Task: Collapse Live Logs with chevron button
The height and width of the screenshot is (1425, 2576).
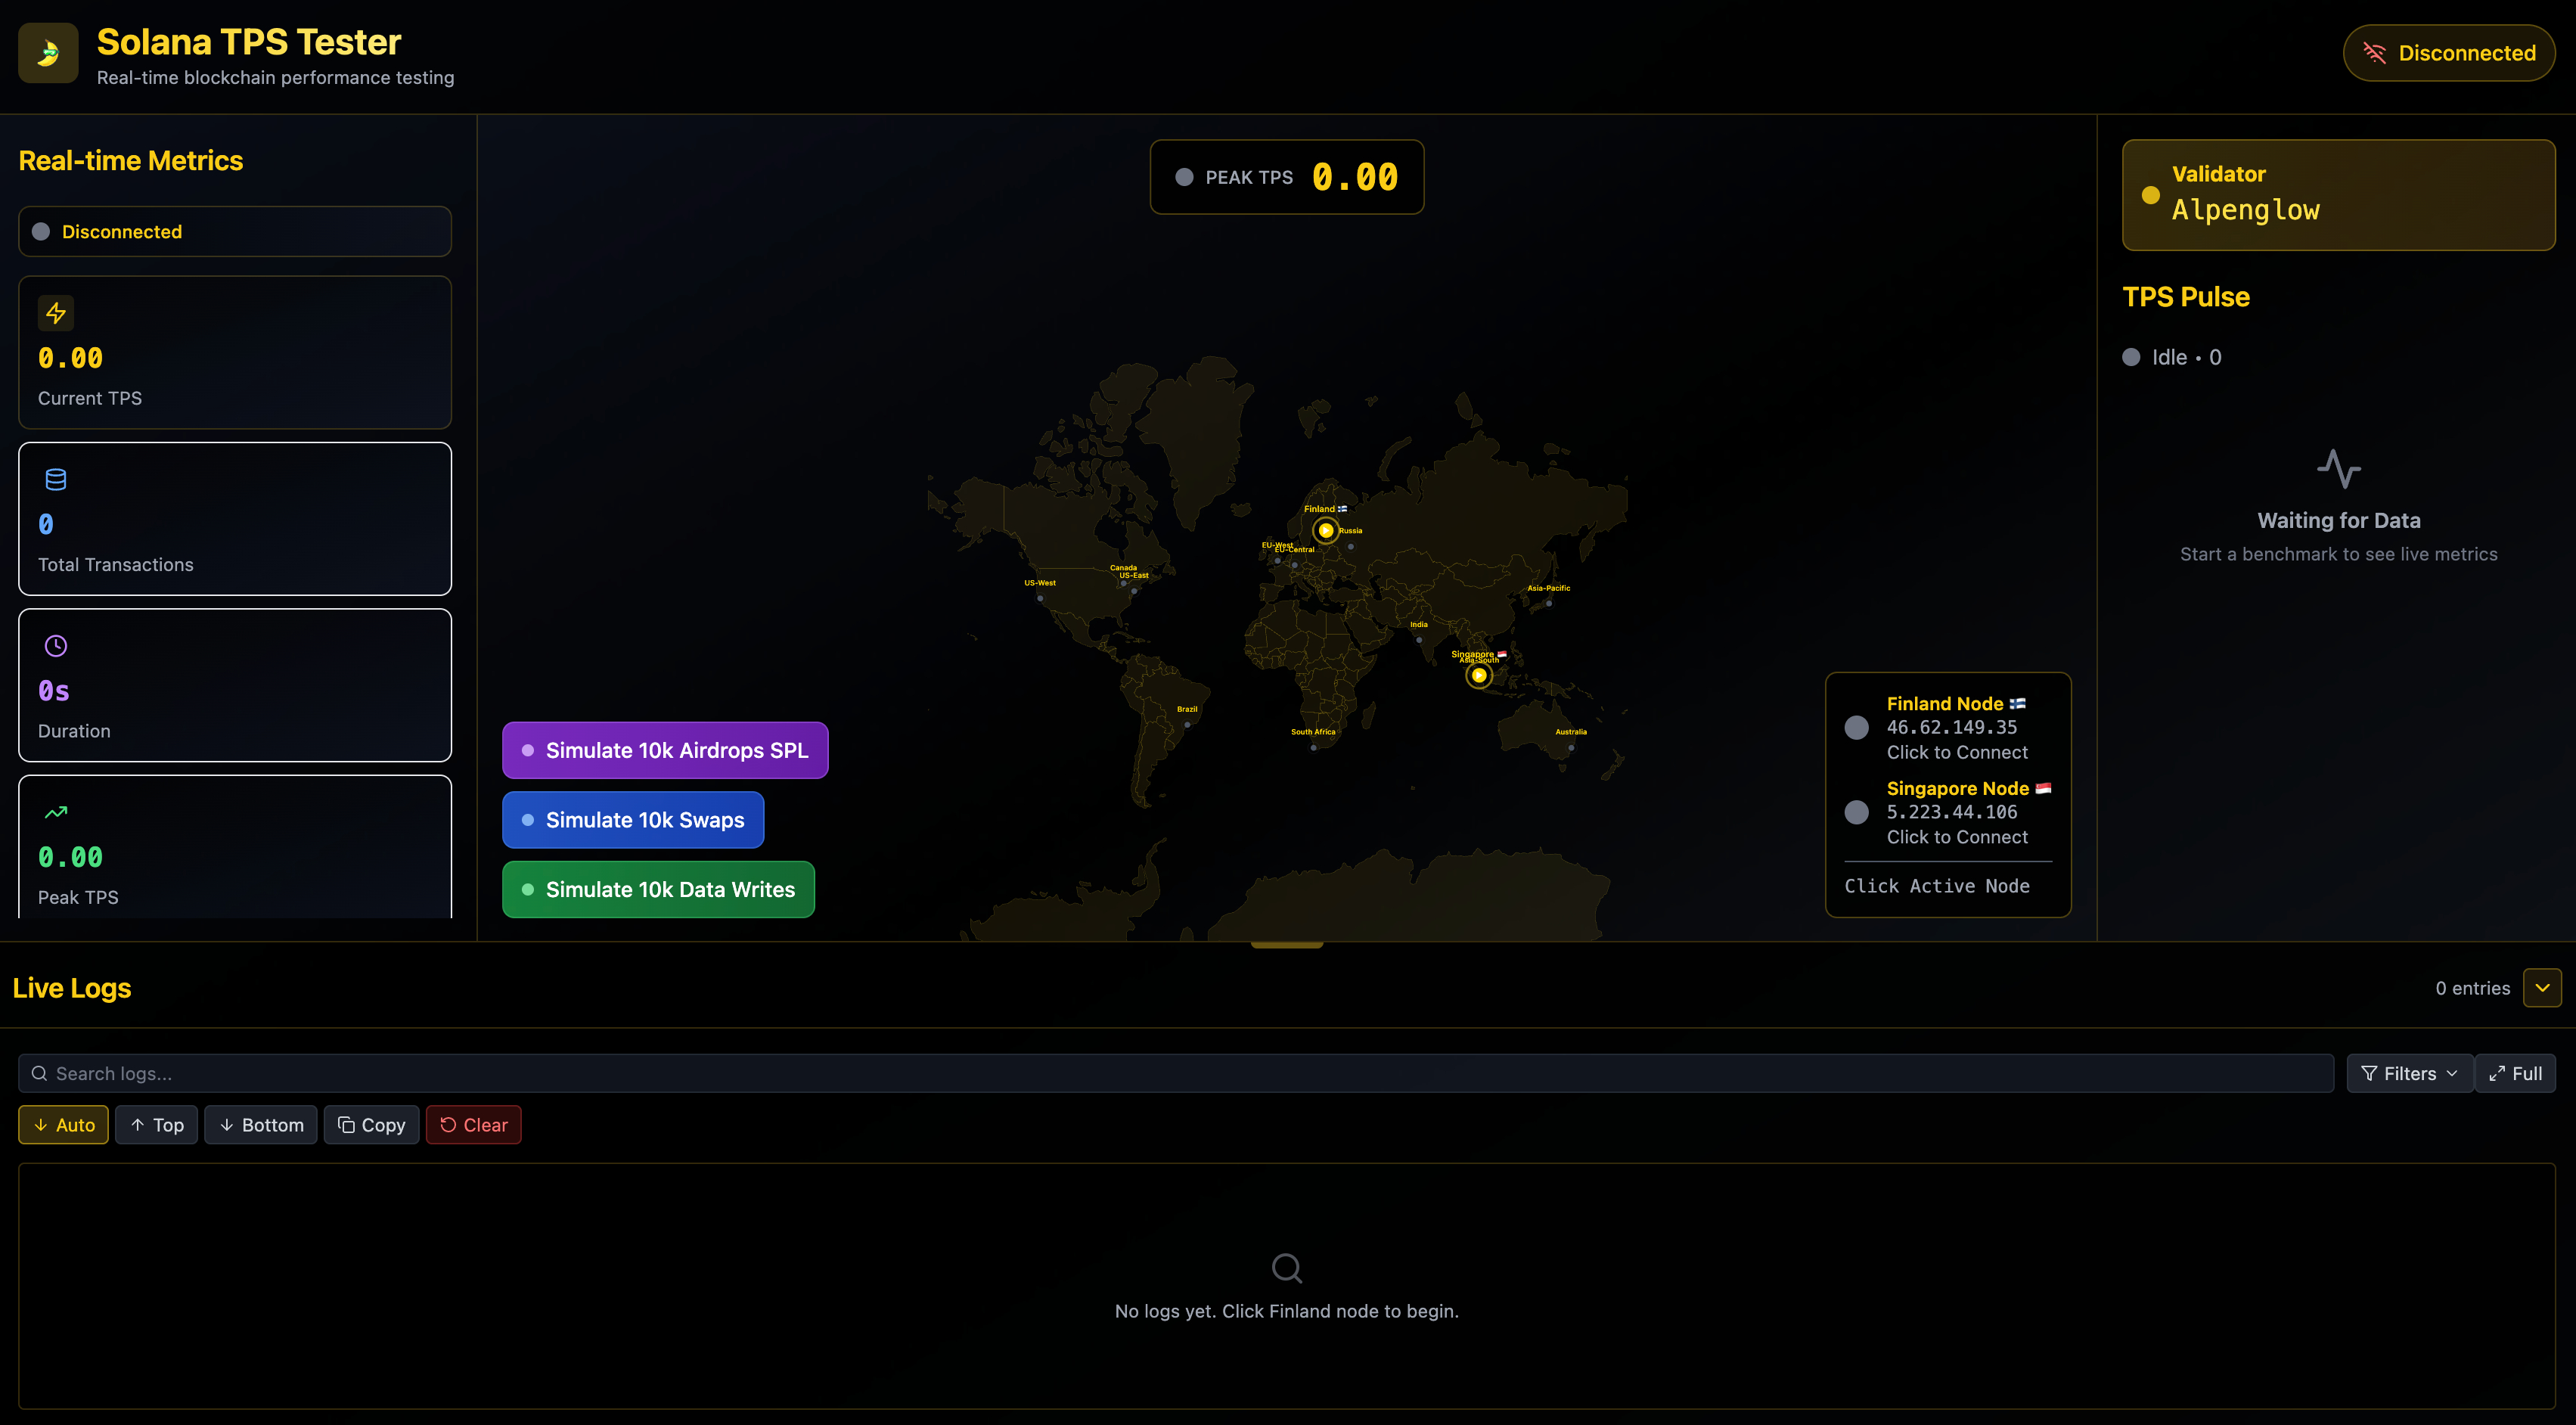Action: tap(2541, 988)
